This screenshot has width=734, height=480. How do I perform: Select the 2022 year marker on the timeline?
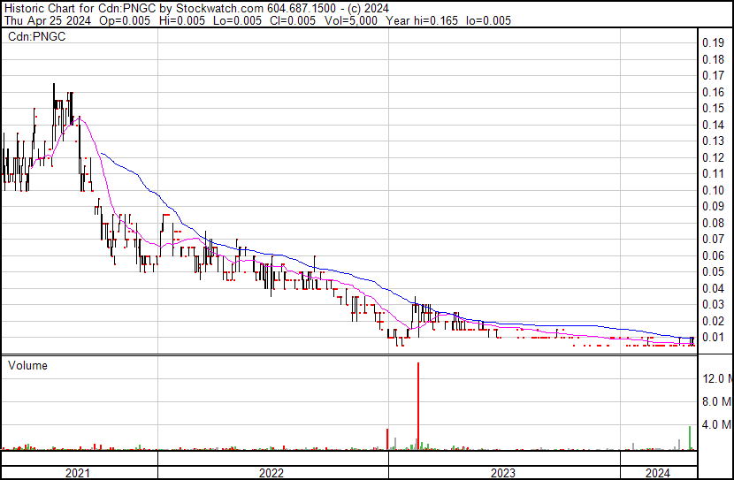[271, 473]
